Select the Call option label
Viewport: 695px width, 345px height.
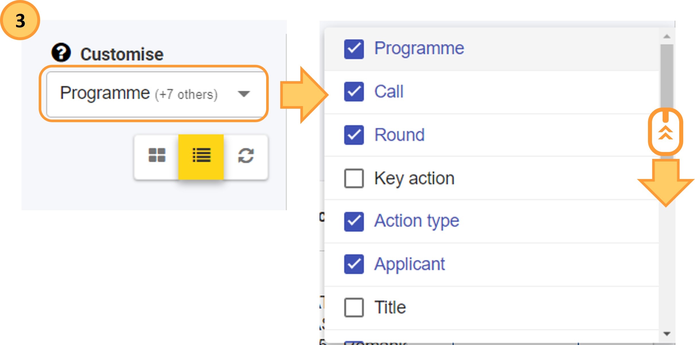389,91
